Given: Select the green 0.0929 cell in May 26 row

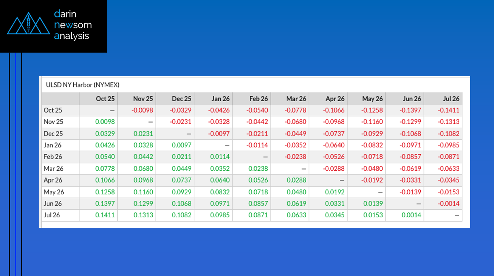Looking at the screenshot, I should click(x=181, y=192).
